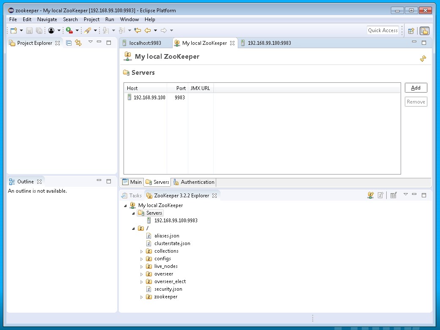Open the Navigate menu
Image resolution: width=440 pixels, height=330 pixels.
point(47,19)
